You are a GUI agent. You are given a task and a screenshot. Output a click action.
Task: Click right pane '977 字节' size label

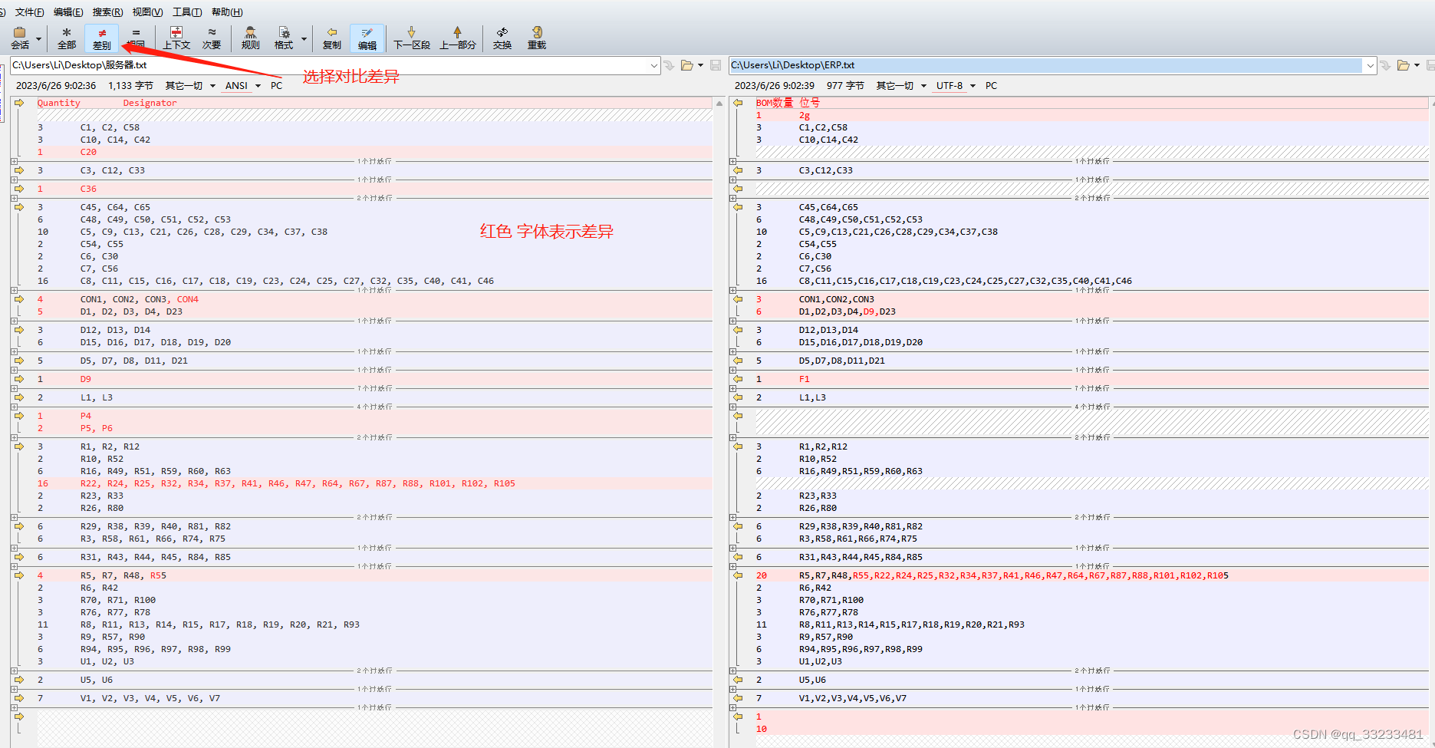[845, 86]
